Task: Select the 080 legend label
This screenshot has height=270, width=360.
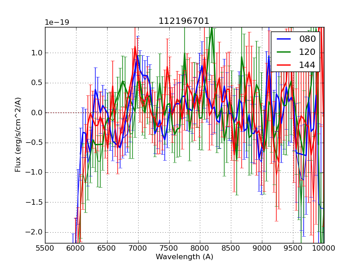Action: click(307, 39)
